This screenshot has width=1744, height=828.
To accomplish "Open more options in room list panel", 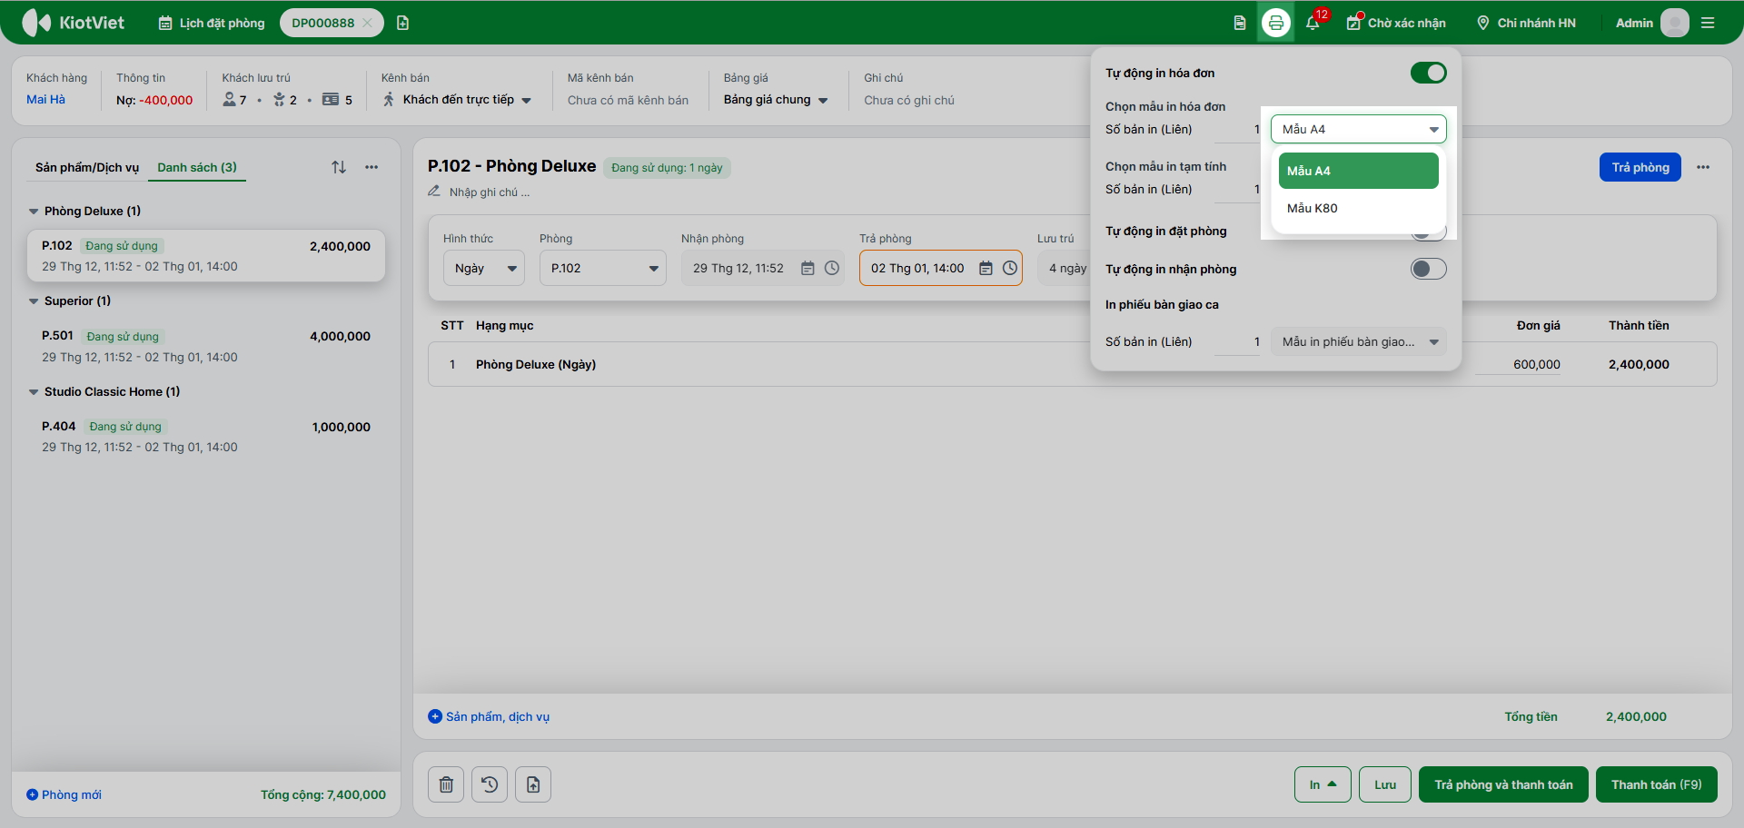I will click(372, 167).
